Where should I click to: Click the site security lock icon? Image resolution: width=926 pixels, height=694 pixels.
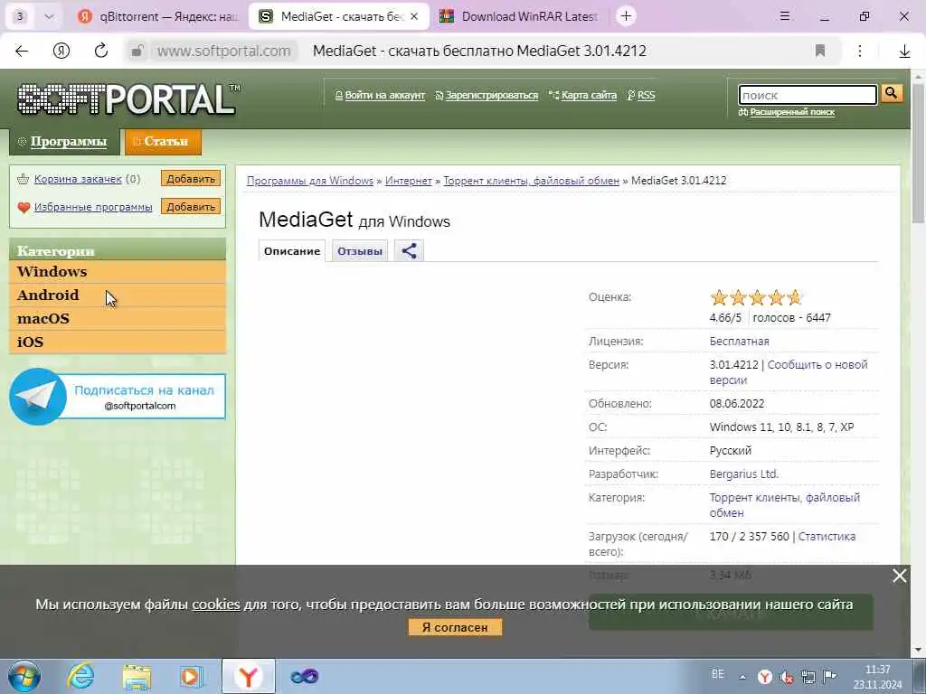point(137,52)
